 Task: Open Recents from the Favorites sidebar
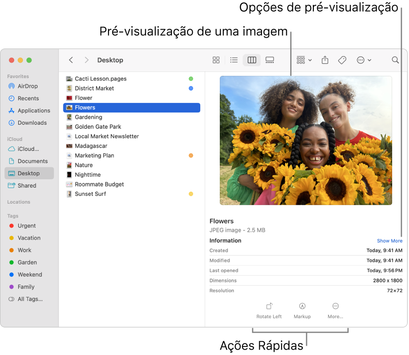tap(27, 98)
